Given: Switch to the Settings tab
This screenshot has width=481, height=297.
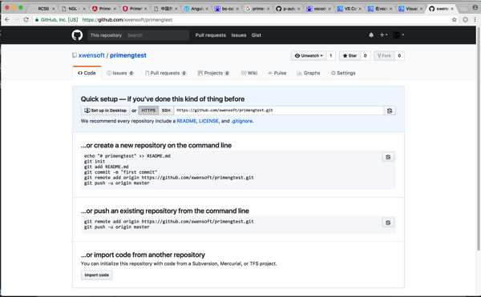Looking at the screenshot, I should click(343, 73).
